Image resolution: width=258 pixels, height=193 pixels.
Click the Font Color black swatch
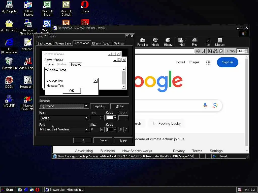click(x=110, y=129)
